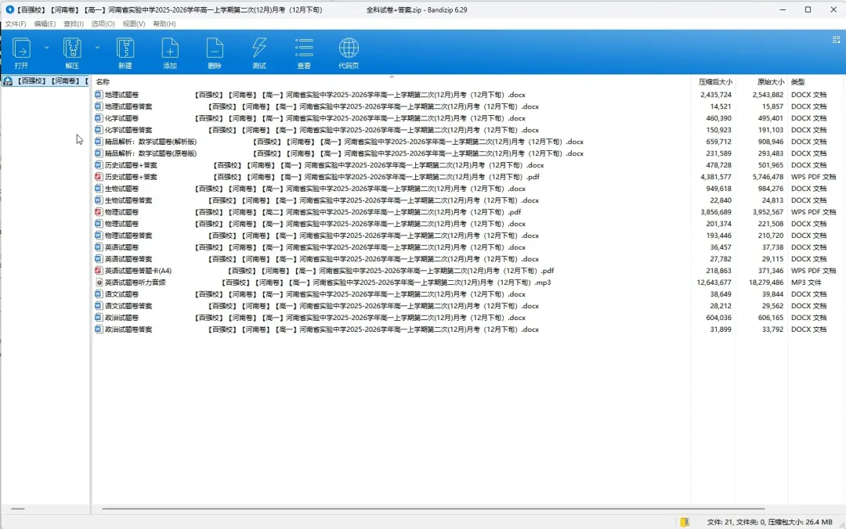Image resolution: width=846 pixels, height=529 pixels.
Task: Select the 语文试题卷 docx file
Action: [310, 294]
